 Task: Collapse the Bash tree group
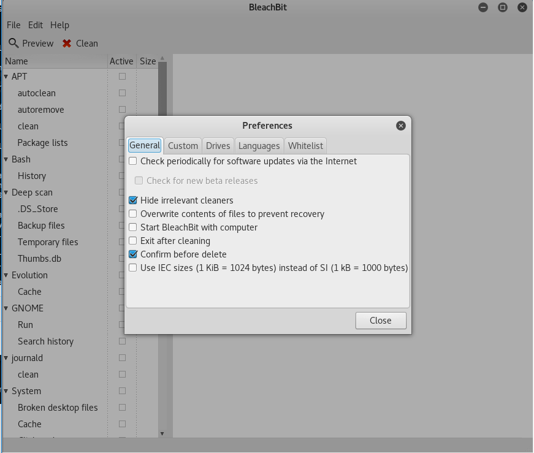[6, 159]
